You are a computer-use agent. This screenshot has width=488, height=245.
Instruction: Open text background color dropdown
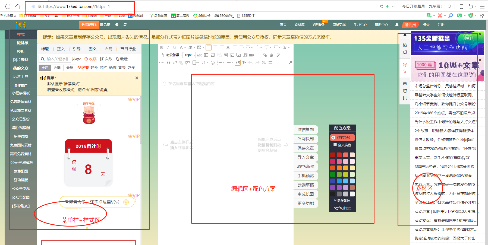[203, 48]
